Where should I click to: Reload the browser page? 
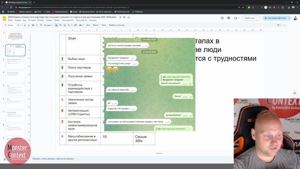coord(11,8)
